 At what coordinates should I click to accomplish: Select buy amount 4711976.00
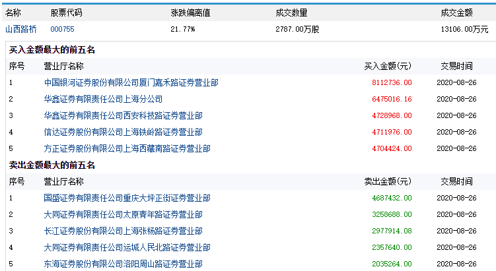[x=392, y=132]
